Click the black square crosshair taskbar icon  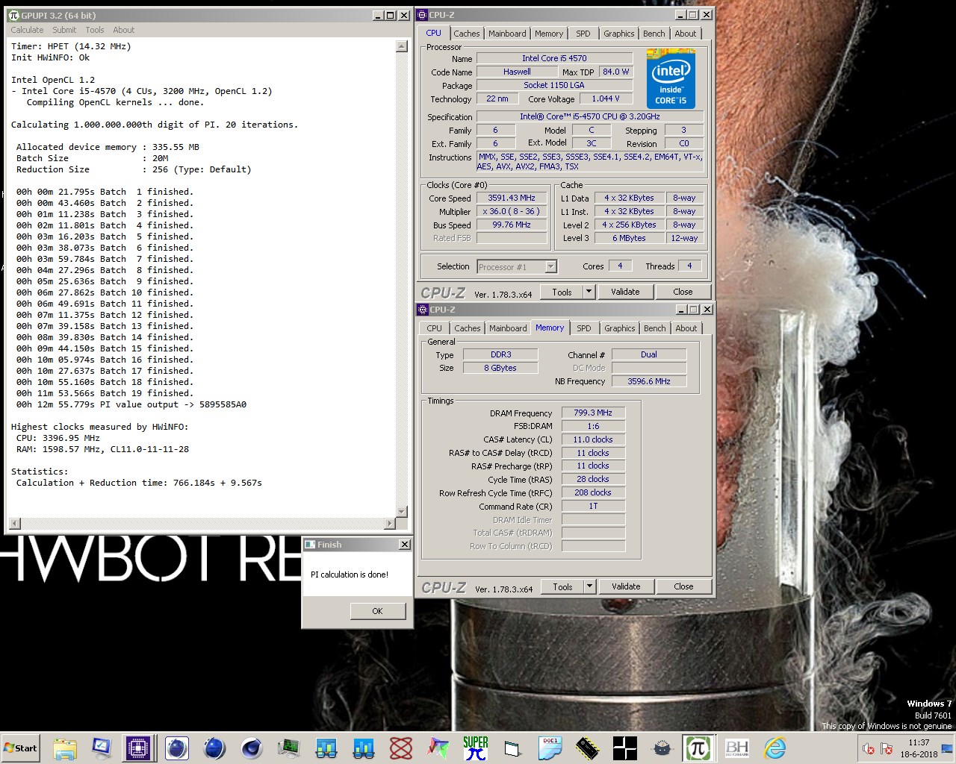[x=624, y=748]
